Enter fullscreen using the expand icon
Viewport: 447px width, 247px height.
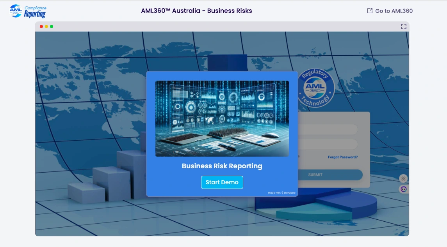[x=403, y=26]
